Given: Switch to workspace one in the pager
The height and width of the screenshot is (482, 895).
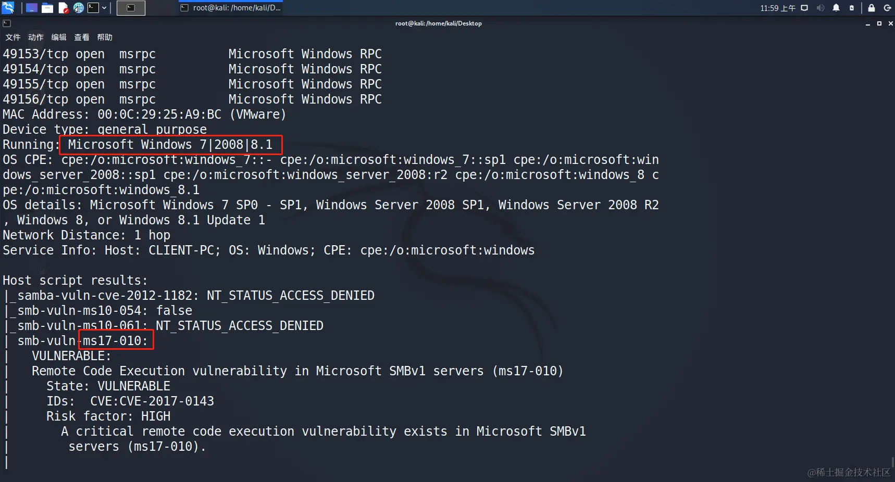Looking at the screenshot, I should (x=131, y=8).
